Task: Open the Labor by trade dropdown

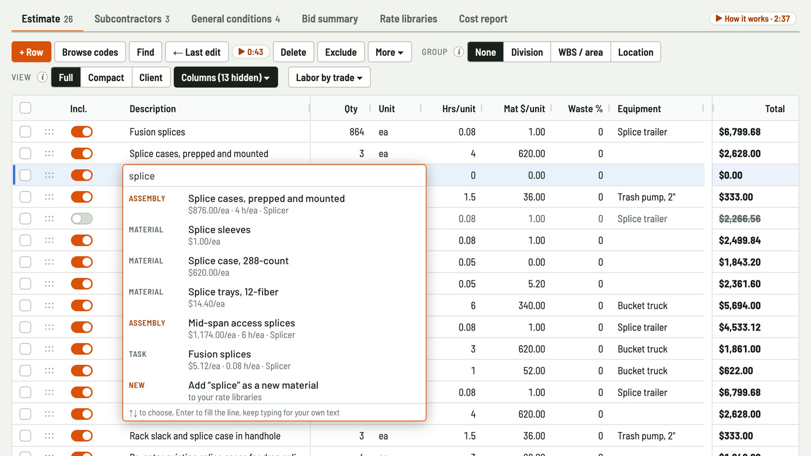Action: (x=329, y=77)
